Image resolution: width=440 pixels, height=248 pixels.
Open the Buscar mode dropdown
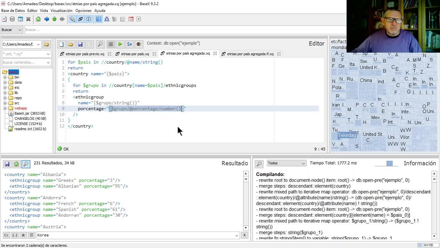coord(12,30)
